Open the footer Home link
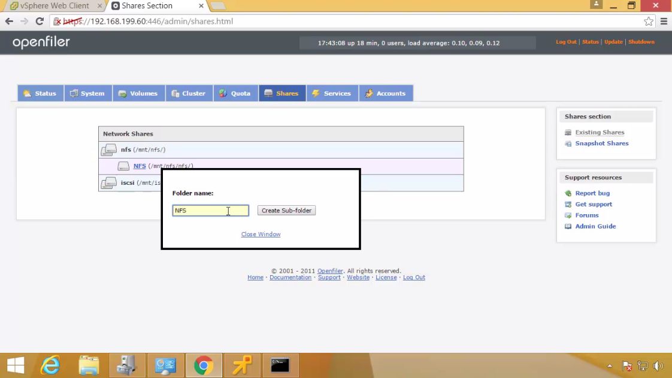 tap(255, 278)
